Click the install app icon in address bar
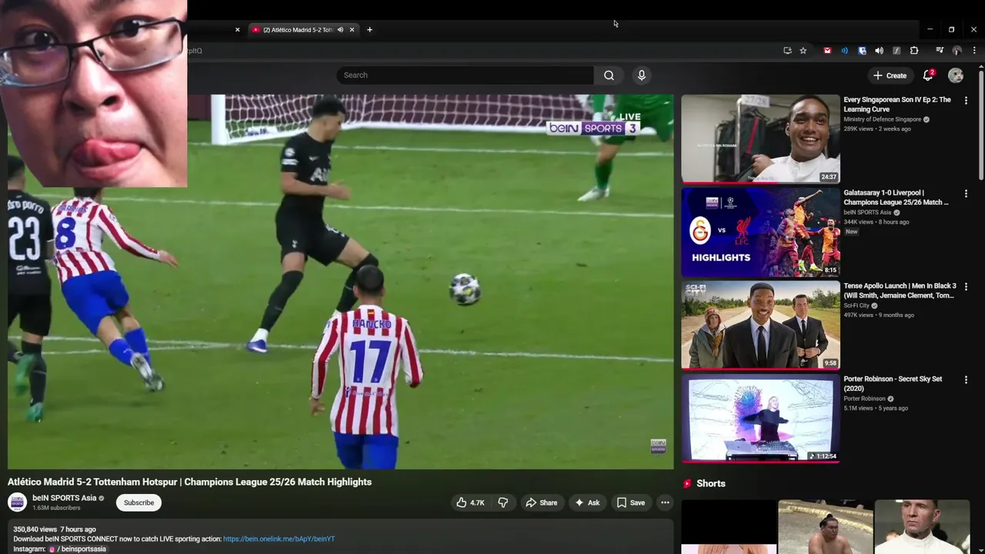 (x=787, y=51)
